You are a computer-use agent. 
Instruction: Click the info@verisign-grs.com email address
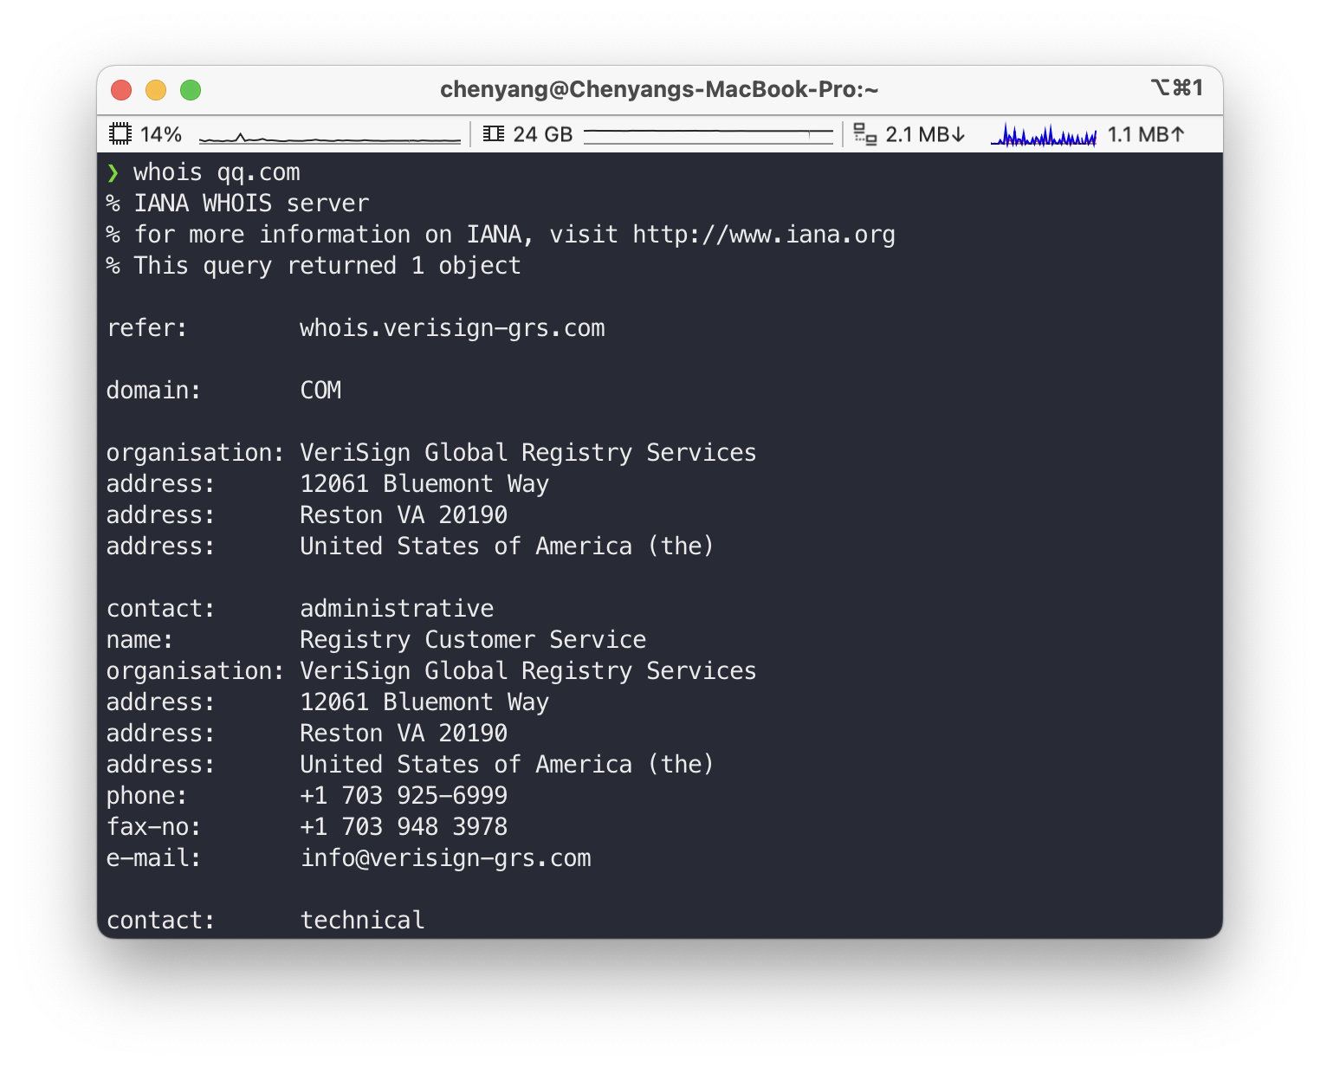click(445, 858)
